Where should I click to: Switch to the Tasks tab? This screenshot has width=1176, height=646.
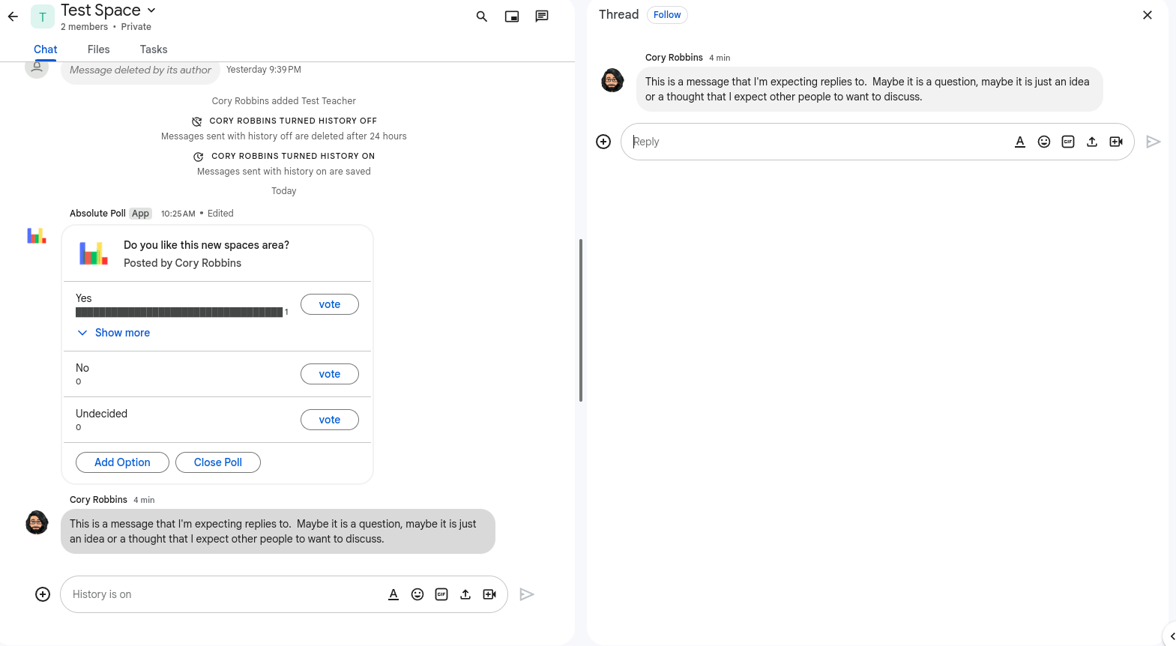click(x=154, y=49)
